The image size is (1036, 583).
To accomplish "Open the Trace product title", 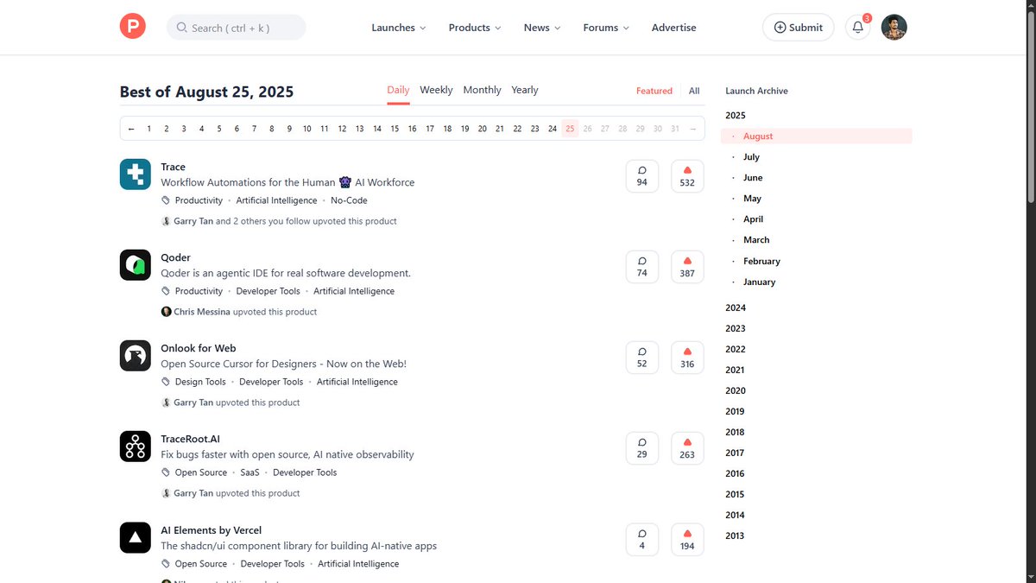I will (x=173, y=167).
